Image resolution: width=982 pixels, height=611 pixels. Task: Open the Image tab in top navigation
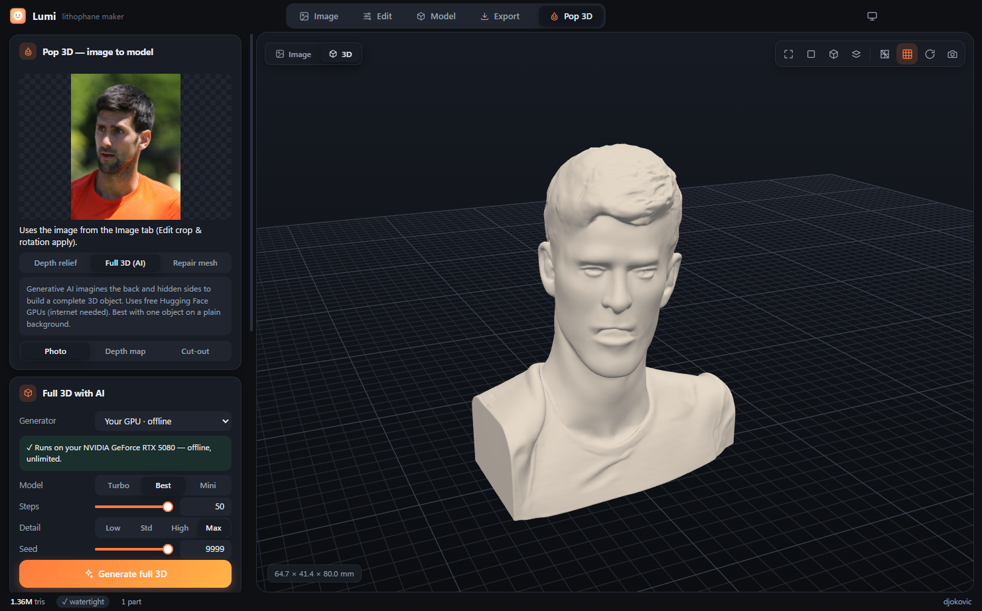coord(318,16)
